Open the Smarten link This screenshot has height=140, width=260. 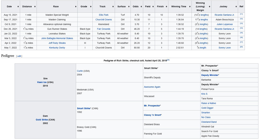coord(206,113)
